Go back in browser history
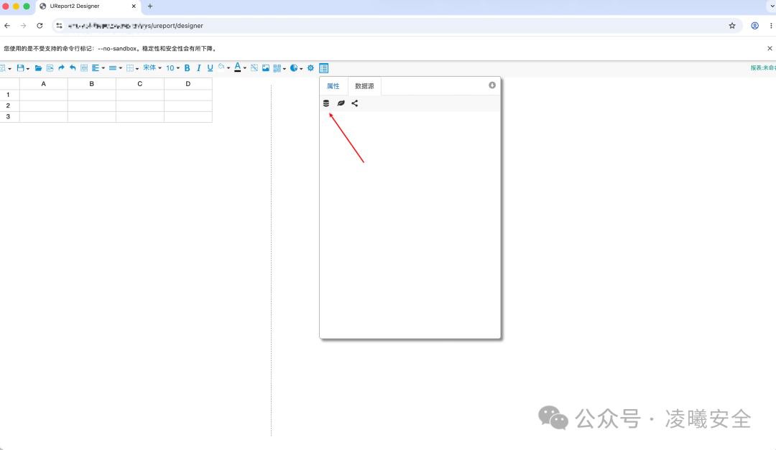This screenshot has height=450, width=776. pyautogui.click(x=7, y=26)
